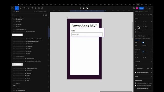The width and height of the screenshot is (164, 92).
Task: Click the Present play icon
Action: pos(146,8)
